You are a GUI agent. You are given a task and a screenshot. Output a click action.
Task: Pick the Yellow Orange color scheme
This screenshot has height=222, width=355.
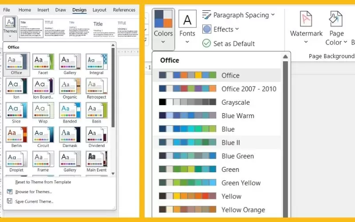[x=217, y=210]
